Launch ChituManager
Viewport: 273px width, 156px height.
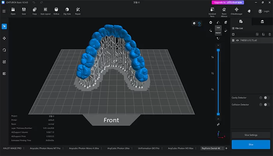coord(236,11)
